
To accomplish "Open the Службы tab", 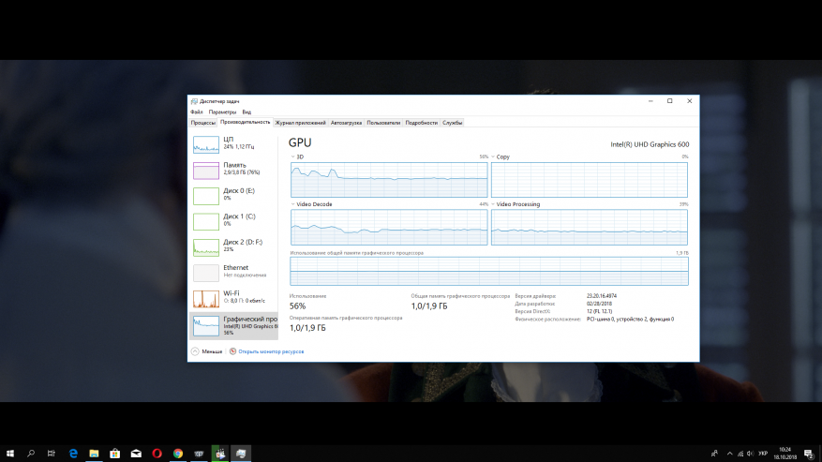I will pos(453,123).
